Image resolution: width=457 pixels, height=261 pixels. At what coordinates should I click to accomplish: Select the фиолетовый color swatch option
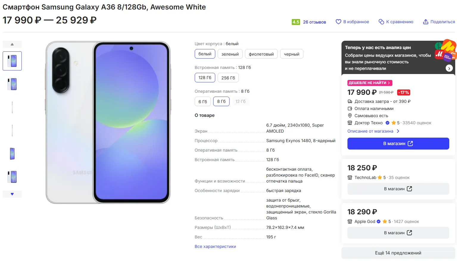[x=261, y=54]
